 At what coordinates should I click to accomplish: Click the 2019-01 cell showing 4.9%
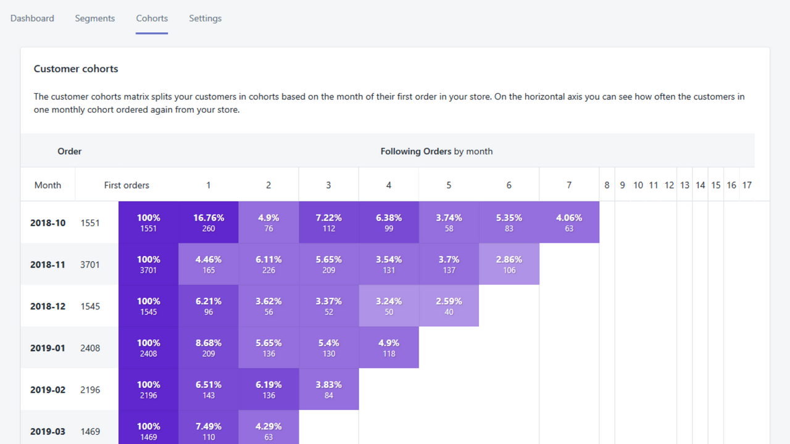coord(388,348)
